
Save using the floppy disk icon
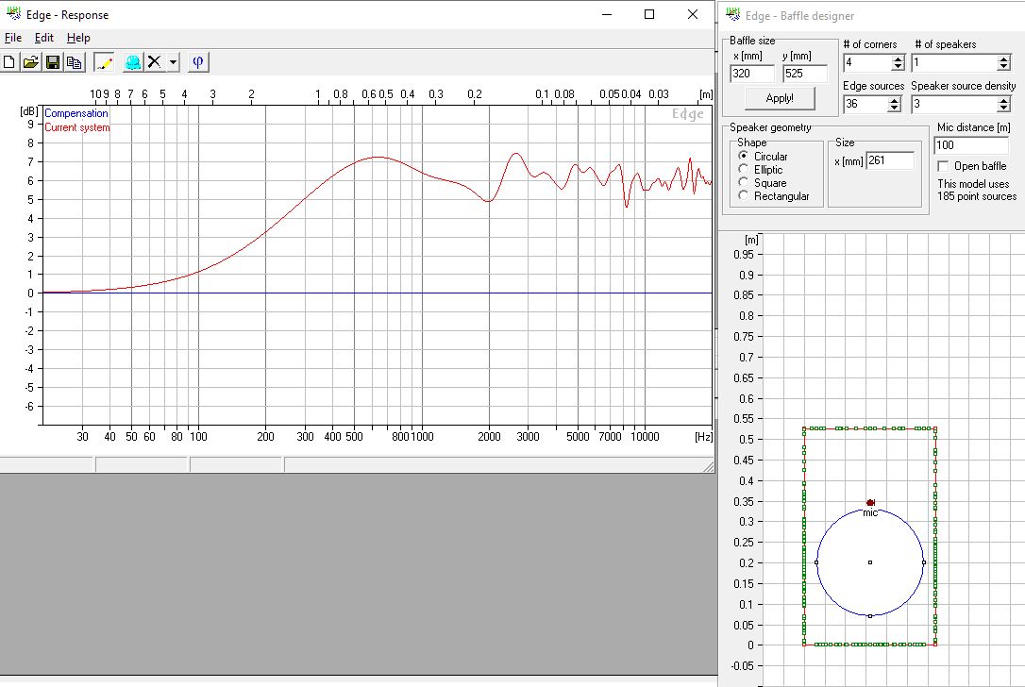pos(52,62)
